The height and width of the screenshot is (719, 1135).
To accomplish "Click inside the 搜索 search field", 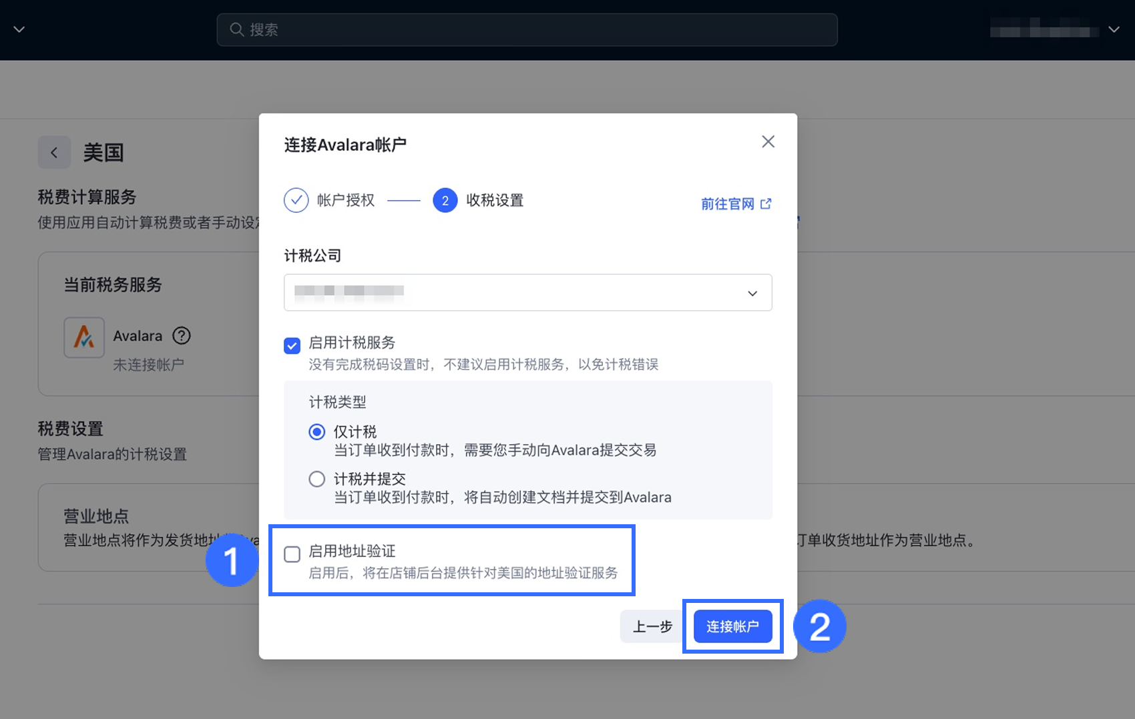I will (x=467, y=29).
